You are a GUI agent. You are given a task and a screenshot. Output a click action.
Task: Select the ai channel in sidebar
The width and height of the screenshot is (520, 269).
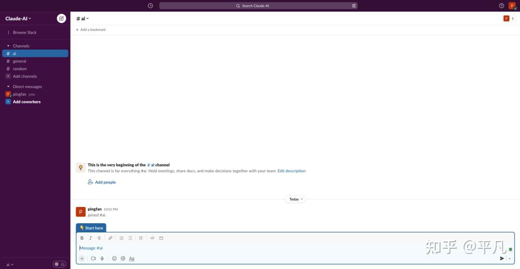[35, 53]
